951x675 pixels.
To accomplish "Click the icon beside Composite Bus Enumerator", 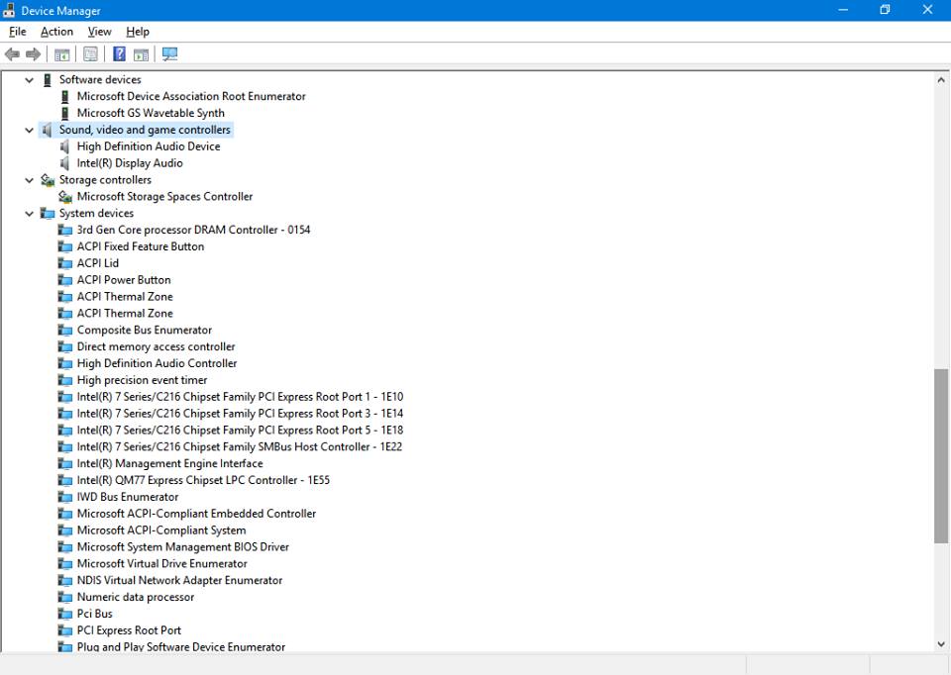I will (65, 331).
